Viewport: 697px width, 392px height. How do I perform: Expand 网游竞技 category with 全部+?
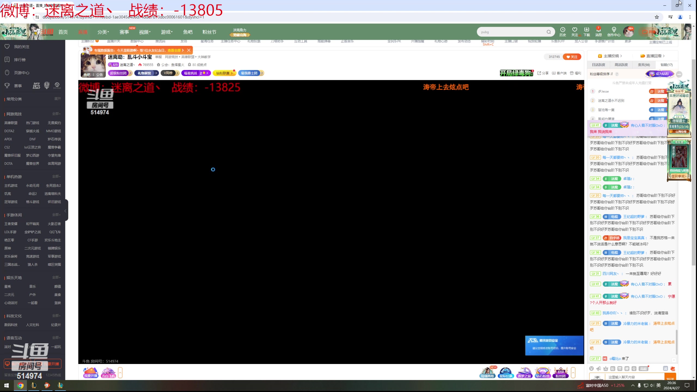[x=56, y=114]
